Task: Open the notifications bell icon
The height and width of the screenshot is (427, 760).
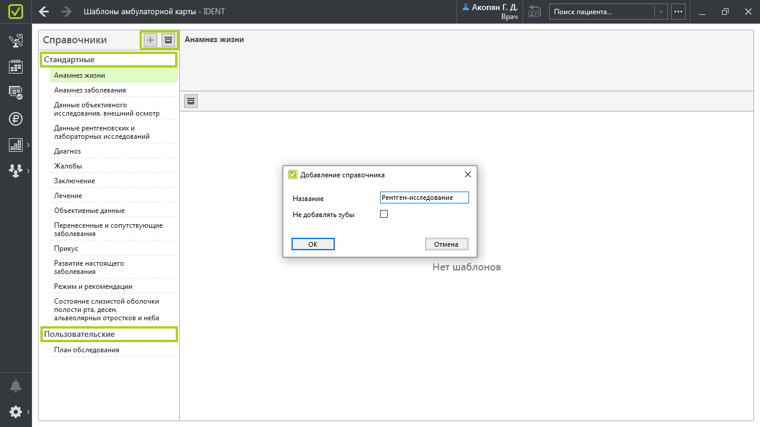Action: 15,386
